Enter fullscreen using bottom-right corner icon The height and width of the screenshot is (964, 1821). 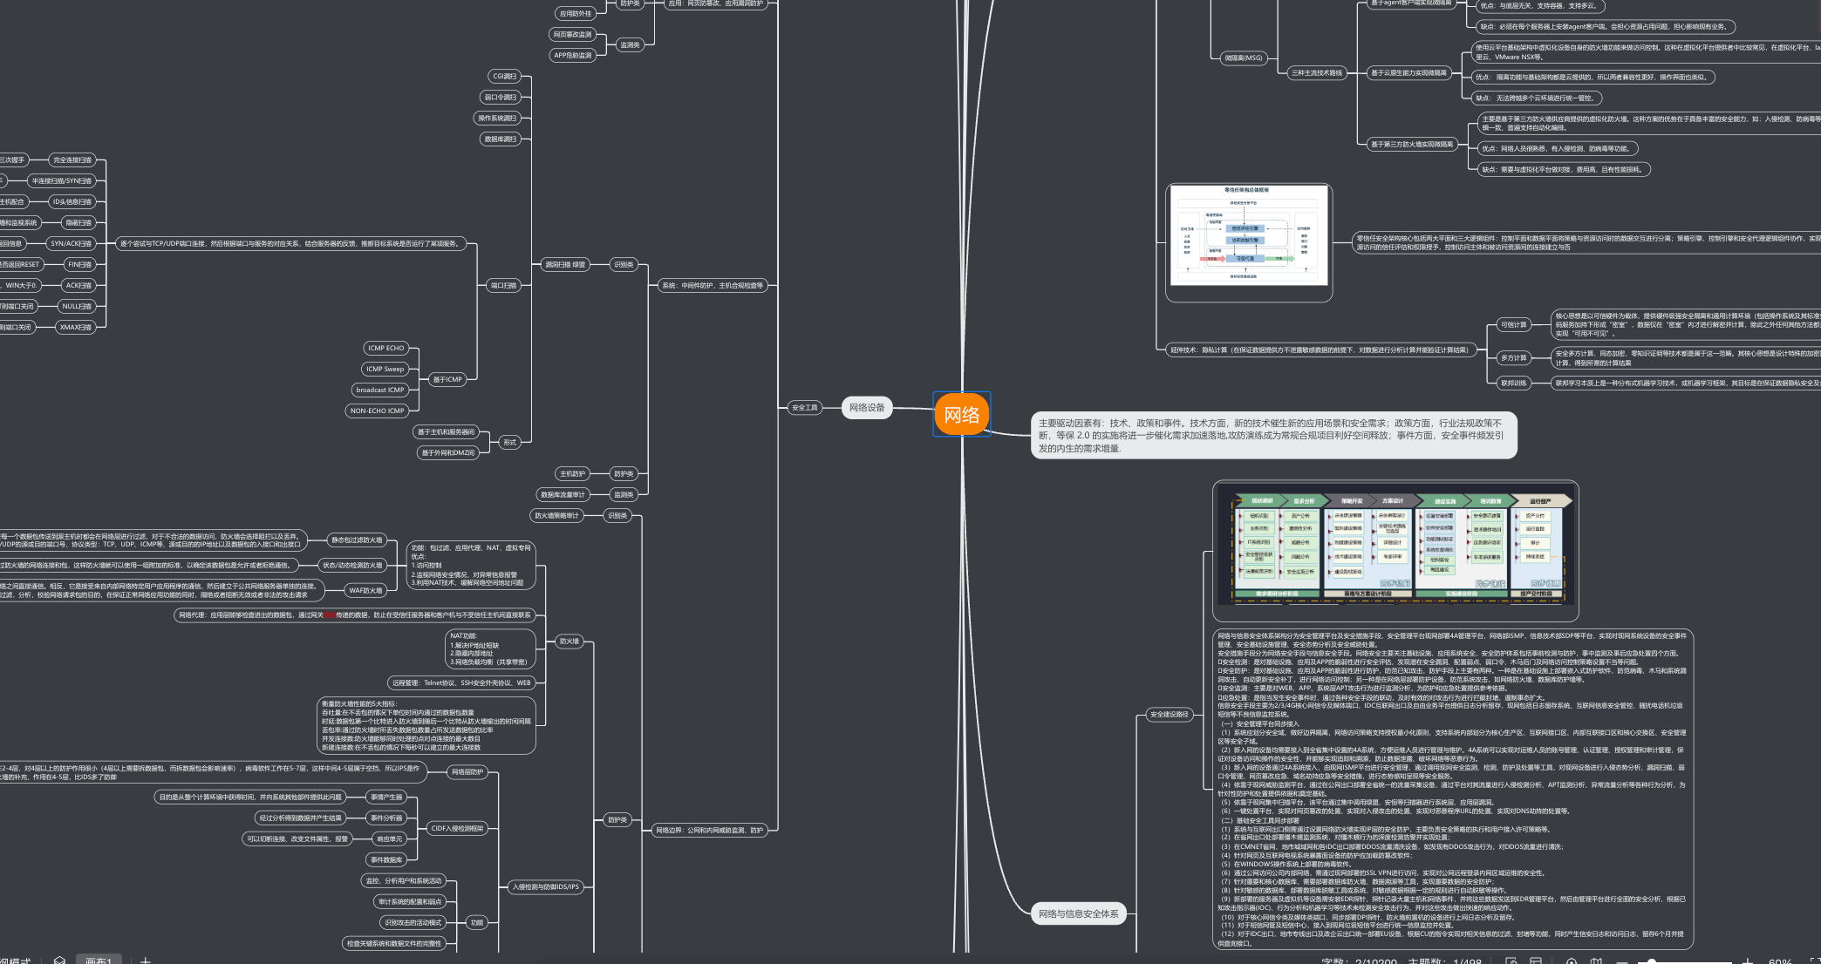[1816, 961]
